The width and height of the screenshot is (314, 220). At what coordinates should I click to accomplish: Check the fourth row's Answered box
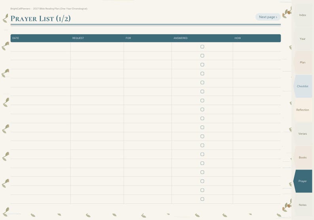202,73
